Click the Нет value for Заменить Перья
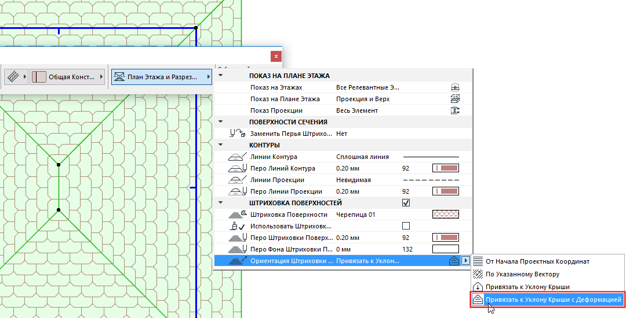 pos(341,134)
